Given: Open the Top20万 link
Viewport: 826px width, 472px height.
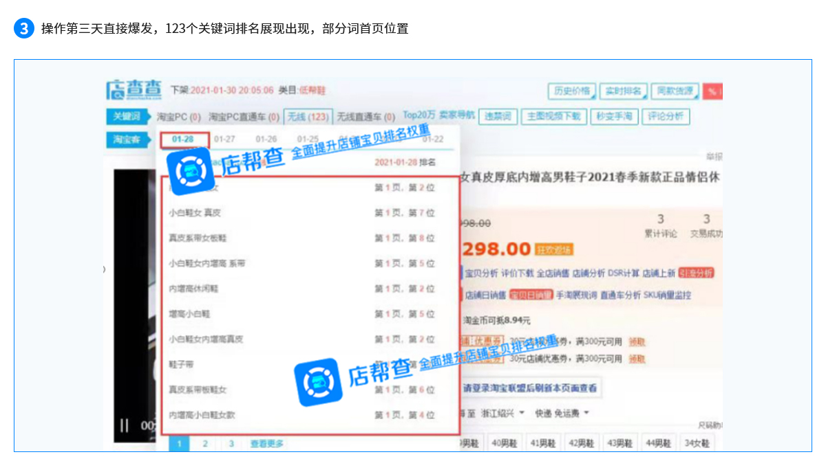Looking at the screenshot, I should tap(419, 115).
